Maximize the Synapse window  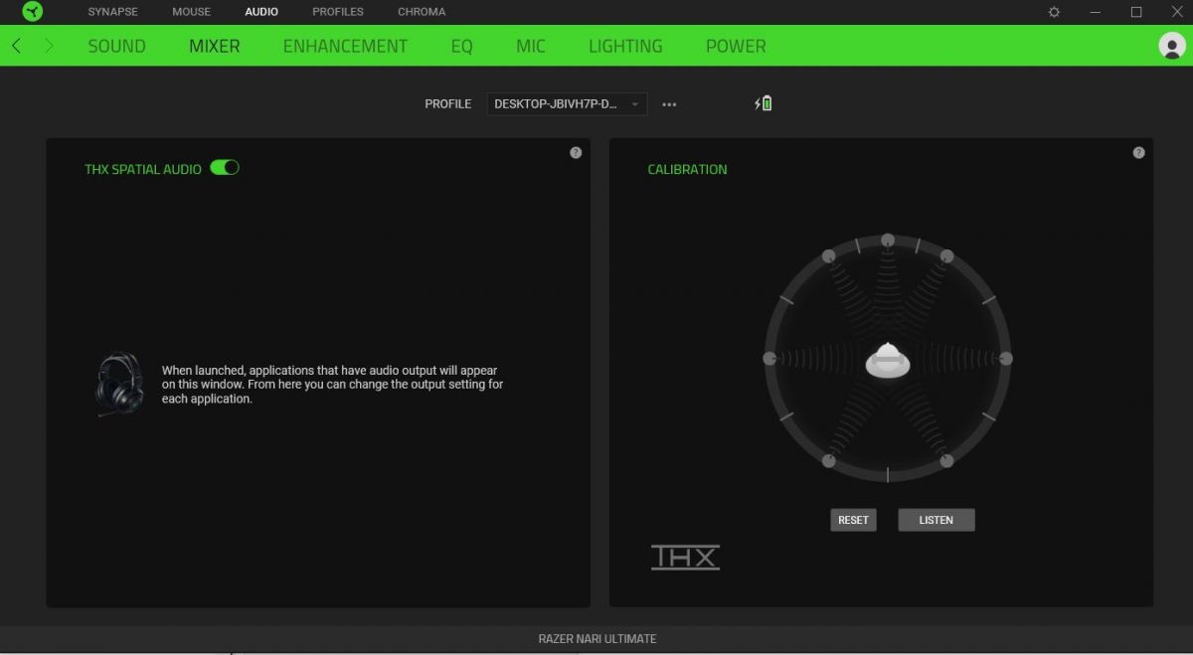tap(1136, 12)
